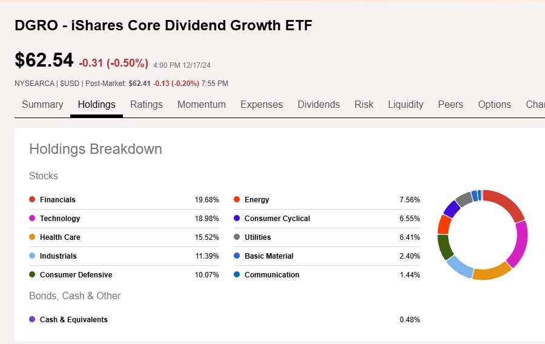Click the orange Health Care legend dot
The image size is (545, 344).
click(32, 237)
